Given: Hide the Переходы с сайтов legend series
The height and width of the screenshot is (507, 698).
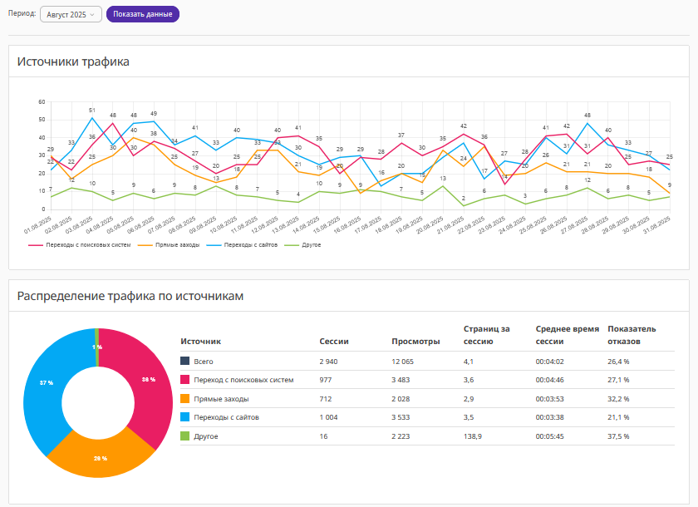Looking at the screenshot, I should coord(246,245).
